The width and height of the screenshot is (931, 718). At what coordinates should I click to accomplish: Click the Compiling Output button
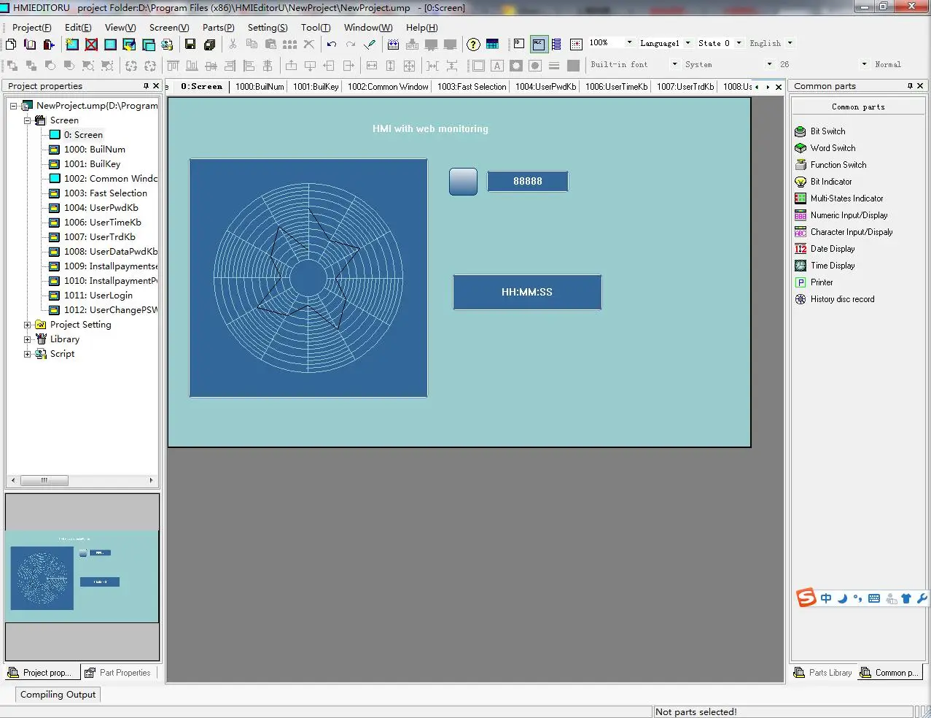[x=58, y=695]
